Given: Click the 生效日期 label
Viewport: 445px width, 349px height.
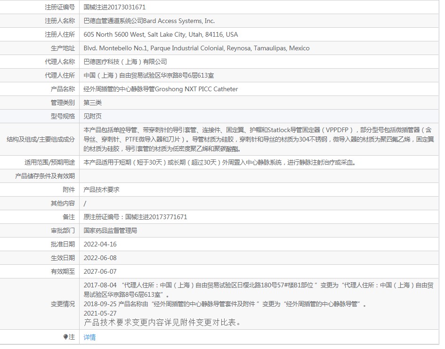Looking at the screenshot, I should [x=63, y=258].
